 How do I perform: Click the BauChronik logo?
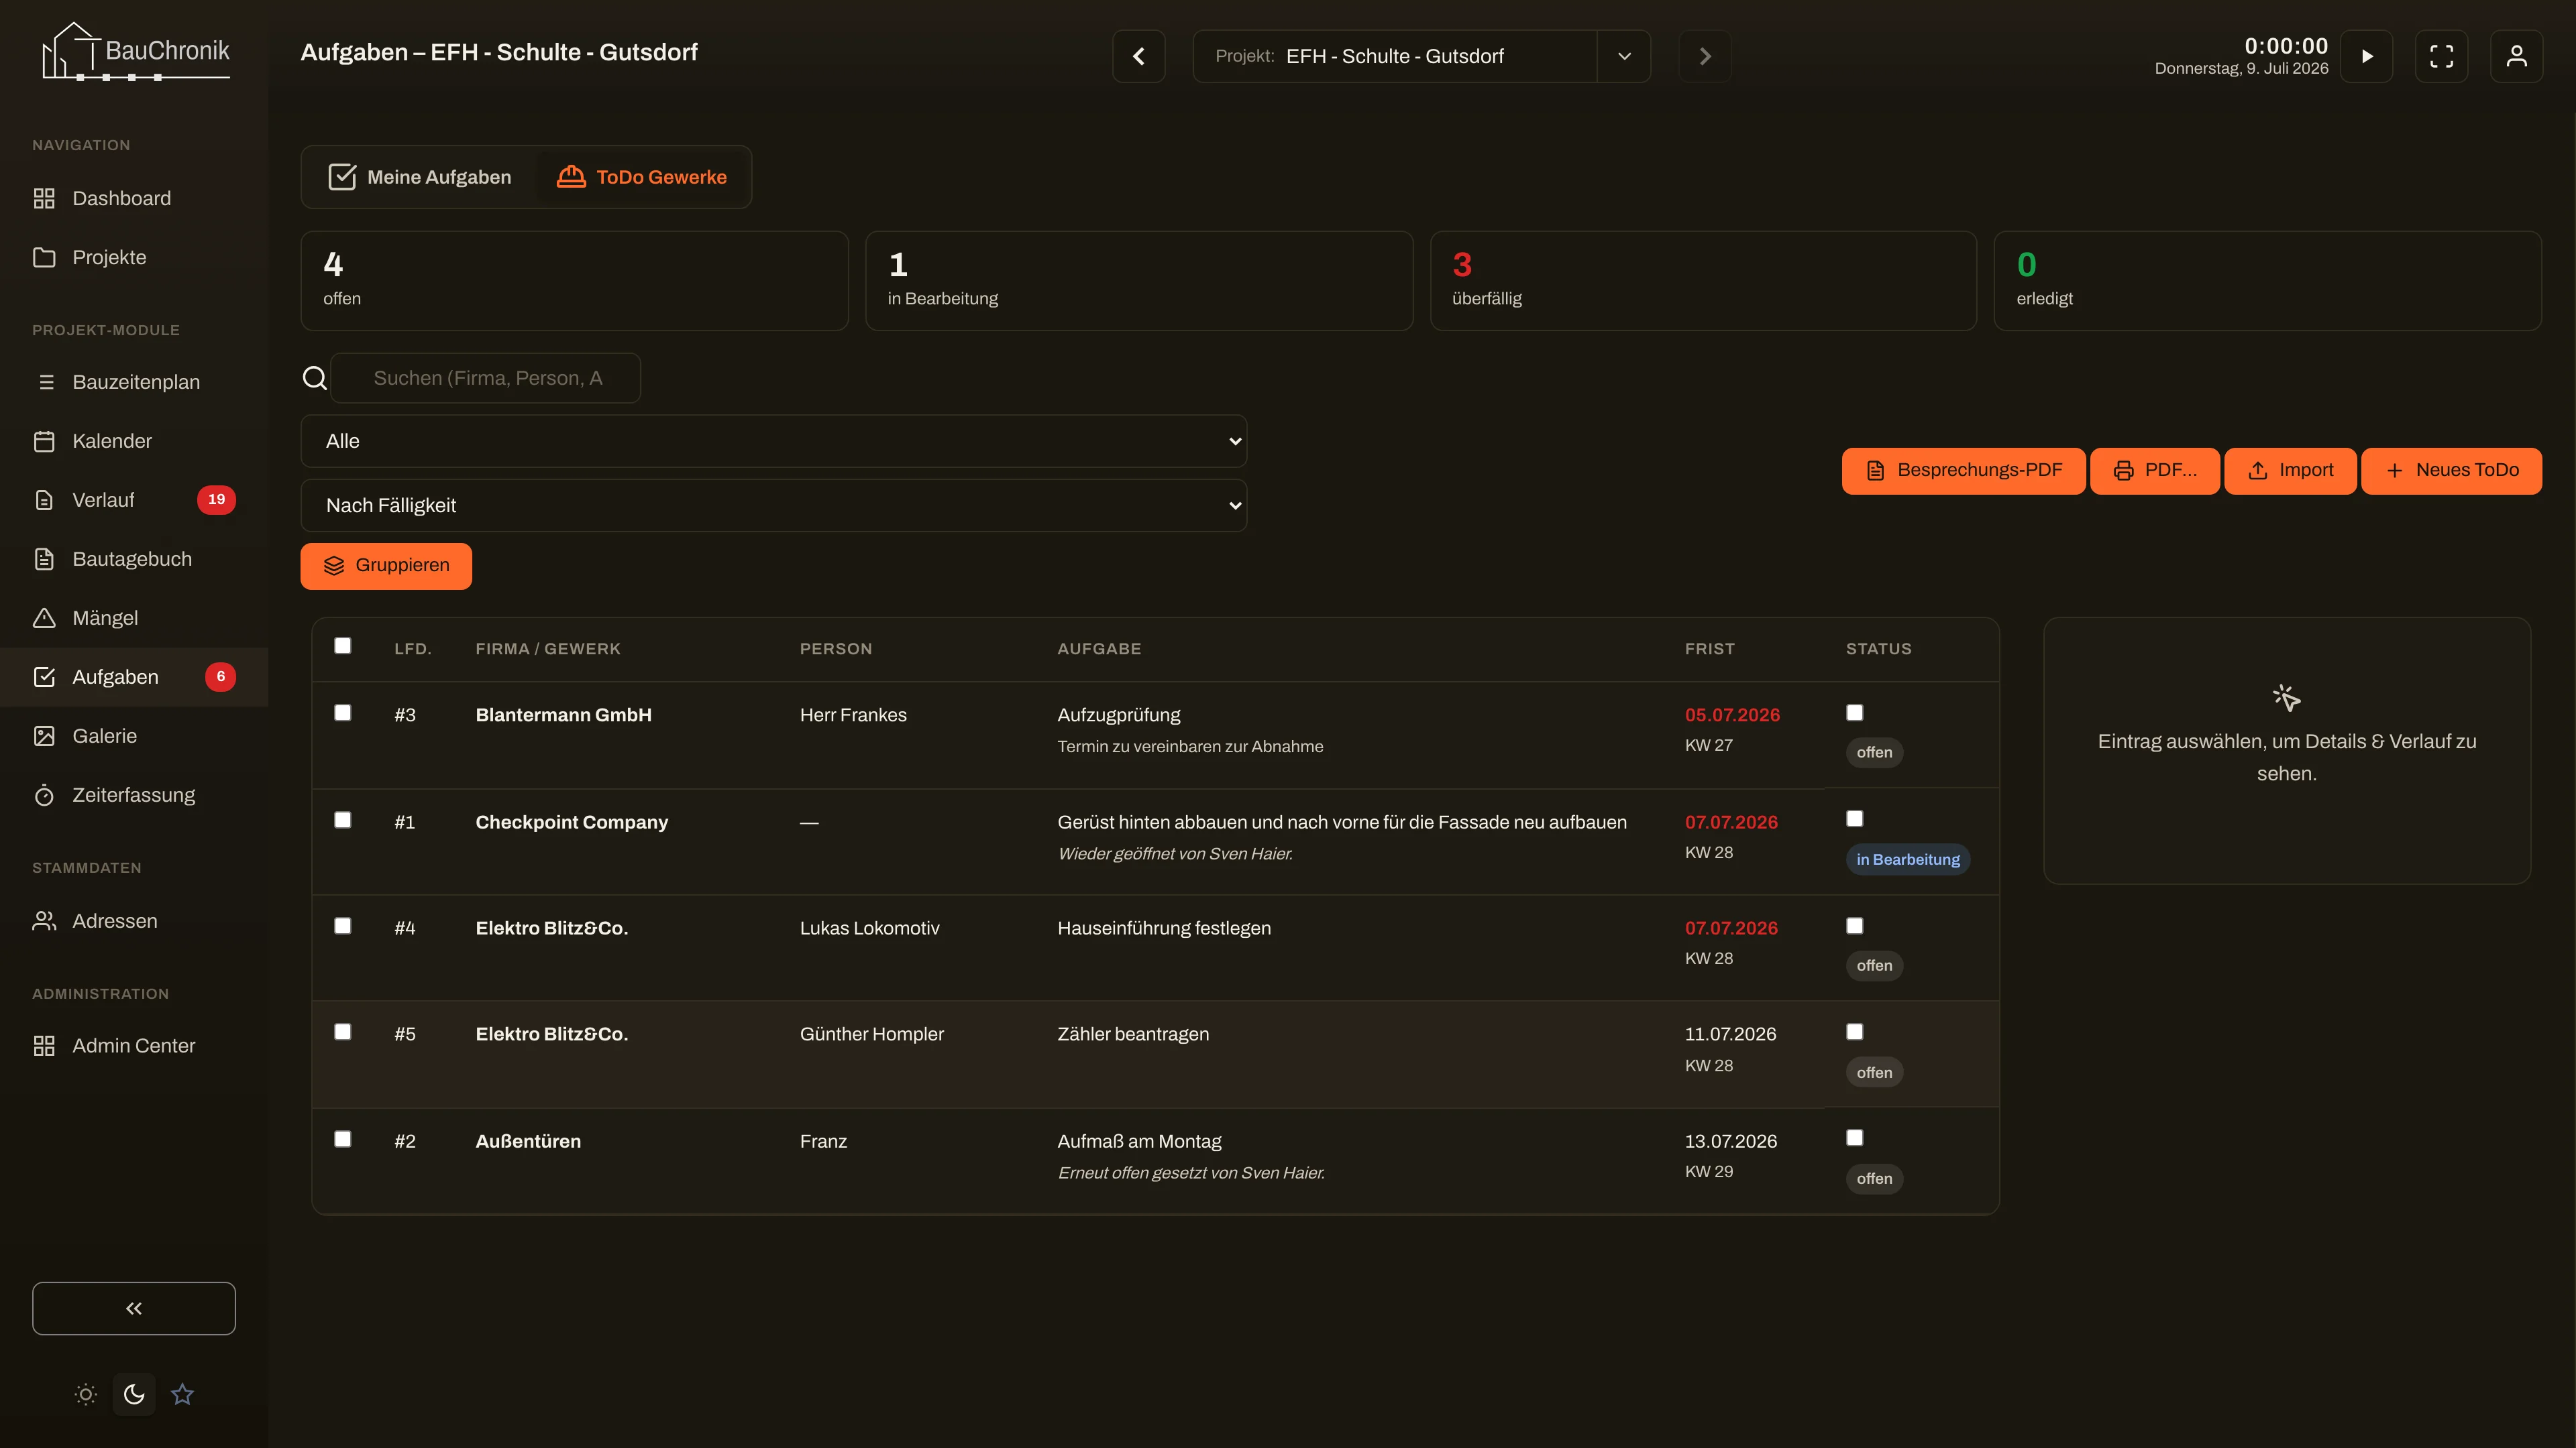tap(135, 51)
